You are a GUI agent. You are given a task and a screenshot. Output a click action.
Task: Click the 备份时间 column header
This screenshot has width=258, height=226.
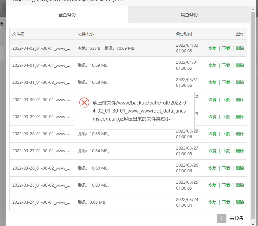tap(184, 34)
